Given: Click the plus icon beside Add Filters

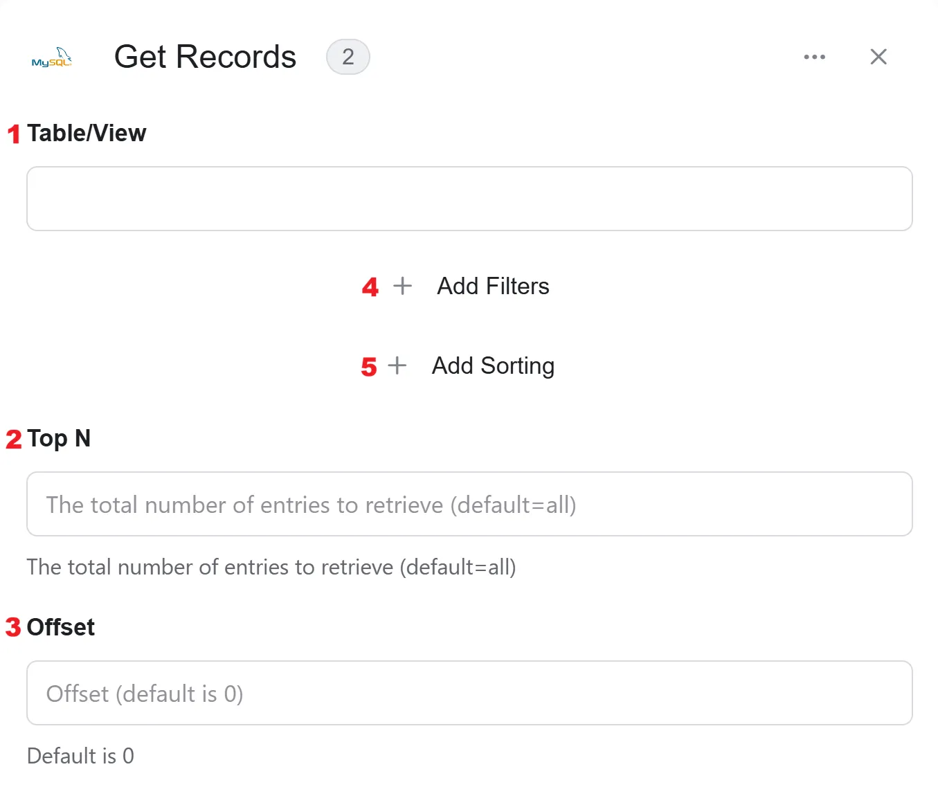Looking at the screenshot, I should 402,286.
